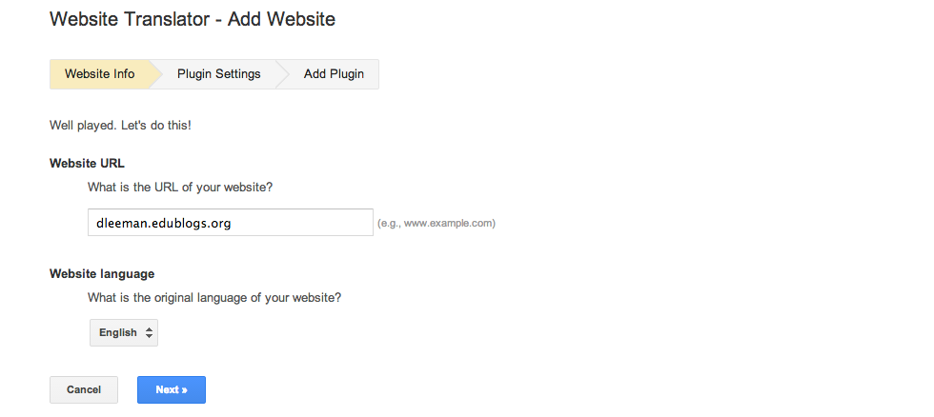
Task: Click the "Well played. Let's do this!" text
Action: tap(126, 126)
